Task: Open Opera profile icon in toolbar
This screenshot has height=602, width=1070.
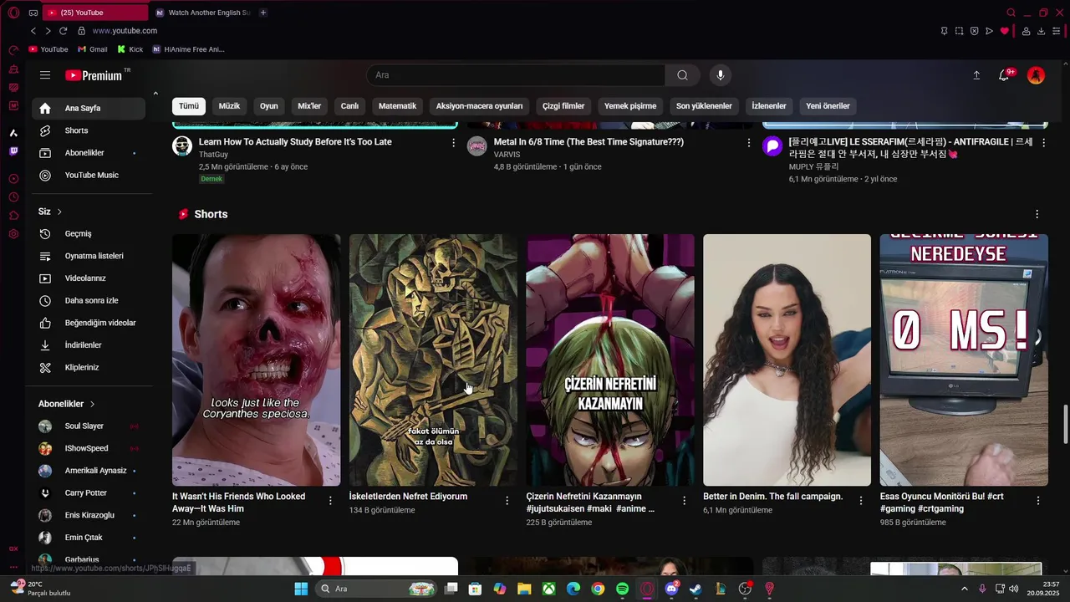Action: pos(1026,31)
